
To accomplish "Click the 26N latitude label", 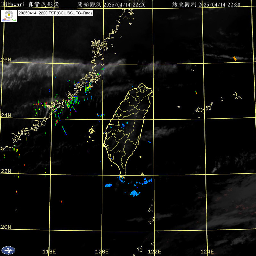I will click(x=6, y=60).
